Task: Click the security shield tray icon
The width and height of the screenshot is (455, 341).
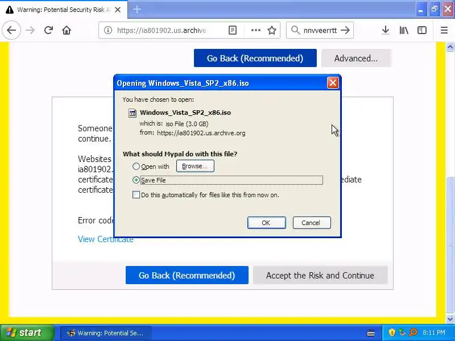Action: (392, 332)
